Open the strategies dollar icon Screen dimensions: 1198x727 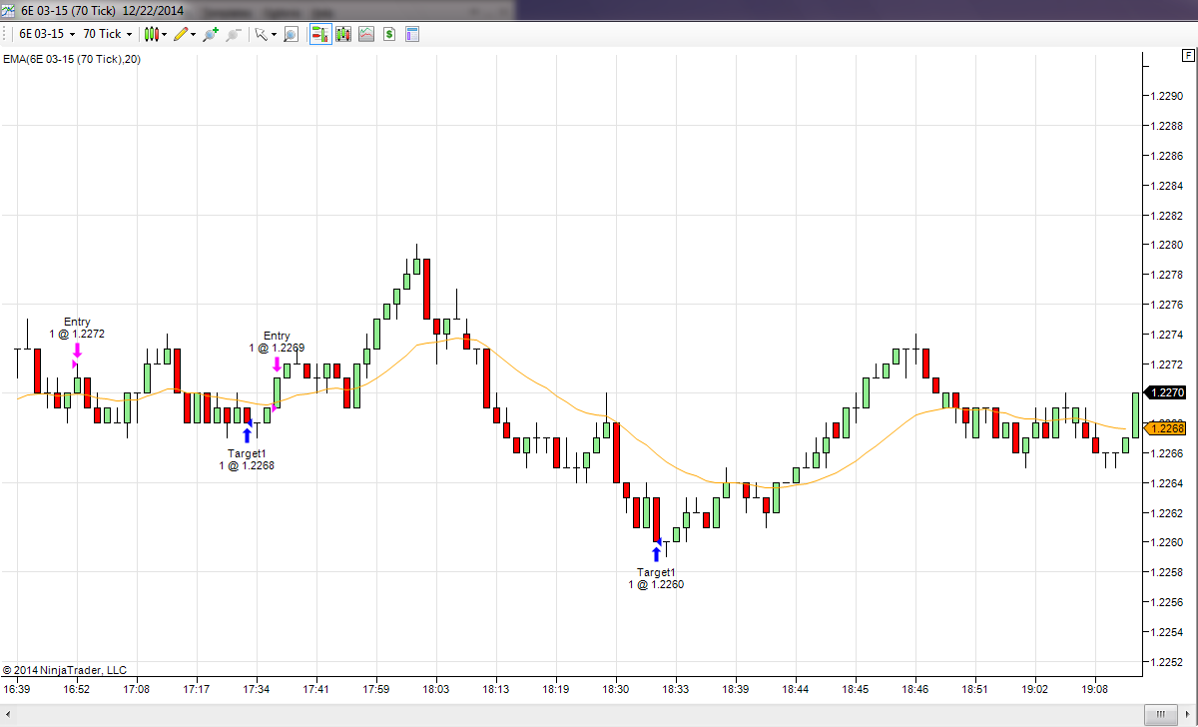point(389,34)
